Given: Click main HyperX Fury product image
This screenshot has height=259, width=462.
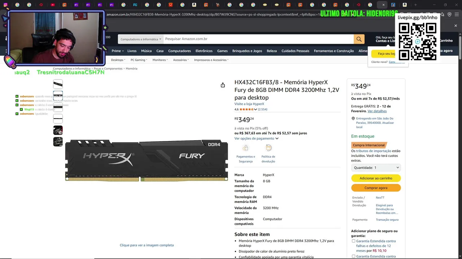Looking at the screenshot, I should click(147, 161).
